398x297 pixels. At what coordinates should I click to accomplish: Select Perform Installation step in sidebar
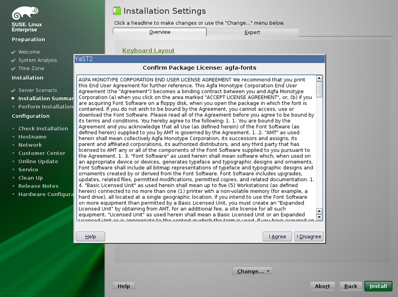tap(46, 107)
